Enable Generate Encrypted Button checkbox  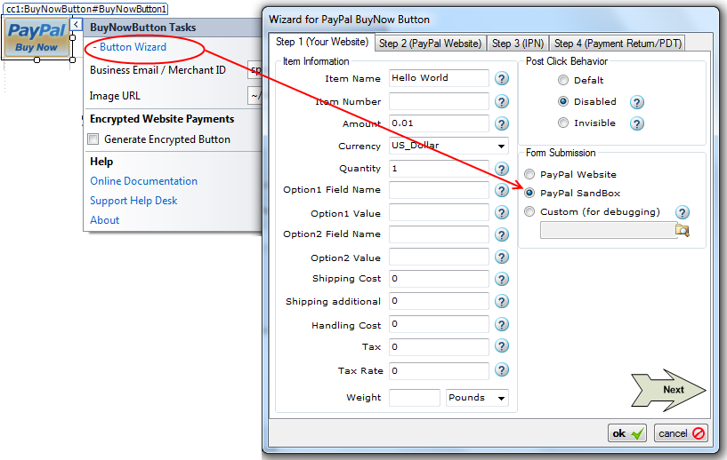93,139
